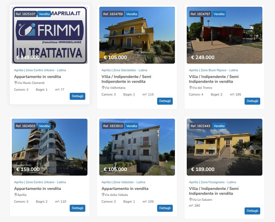
Task: Click the Vendita tag on Ref. 1824767
Action: (219, 14)
